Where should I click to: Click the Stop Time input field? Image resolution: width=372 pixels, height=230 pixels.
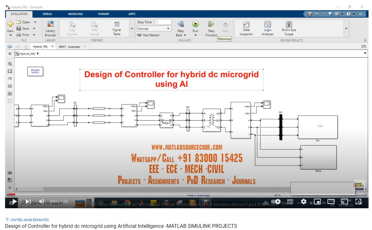[163, 22]
